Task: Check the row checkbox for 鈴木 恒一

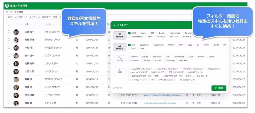Action: point(9,55)
